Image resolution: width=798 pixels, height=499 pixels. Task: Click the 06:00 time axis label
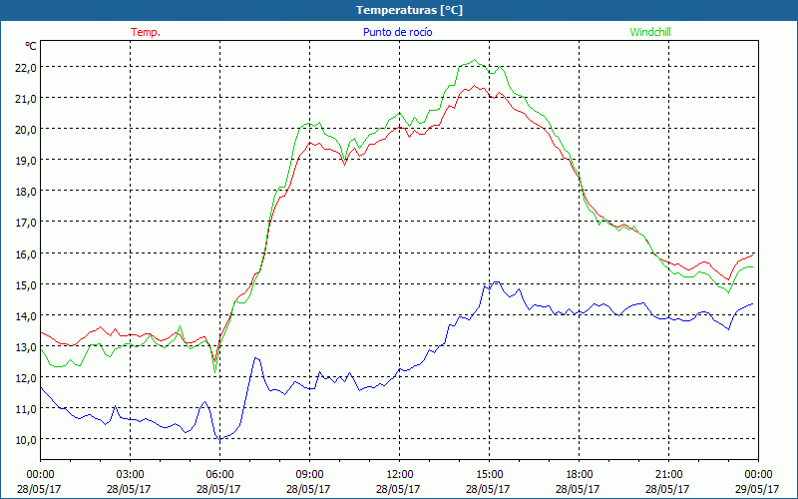pyautogui.click(x=219, y=474)
